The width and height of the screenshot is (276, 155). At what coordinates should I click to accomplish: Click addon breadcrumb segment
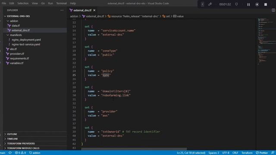(x=74, y=16)
